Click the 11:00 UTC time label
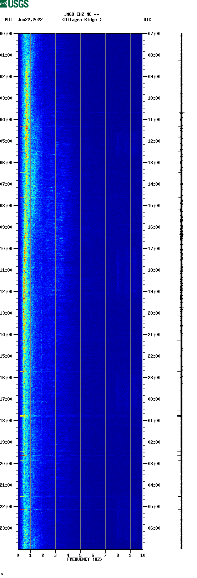197x578 pixels. click(x=154, y=120)
